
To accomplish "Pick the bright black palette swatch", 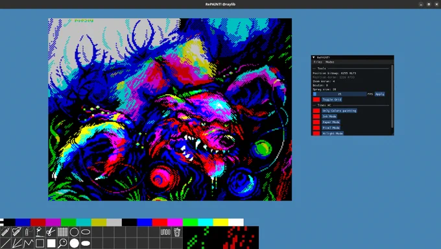I will tap(129, 222).
